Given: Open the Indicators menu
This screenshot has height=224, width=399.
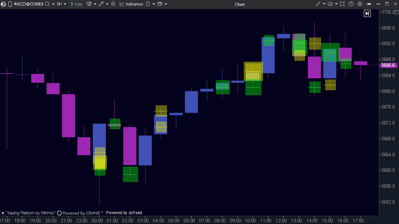Looking at the screenshot, I should [x=131, y=4].
